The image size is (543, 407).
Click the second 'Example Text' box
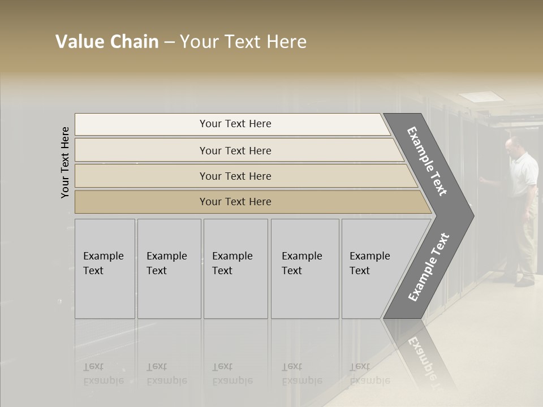tap(169, 269)
